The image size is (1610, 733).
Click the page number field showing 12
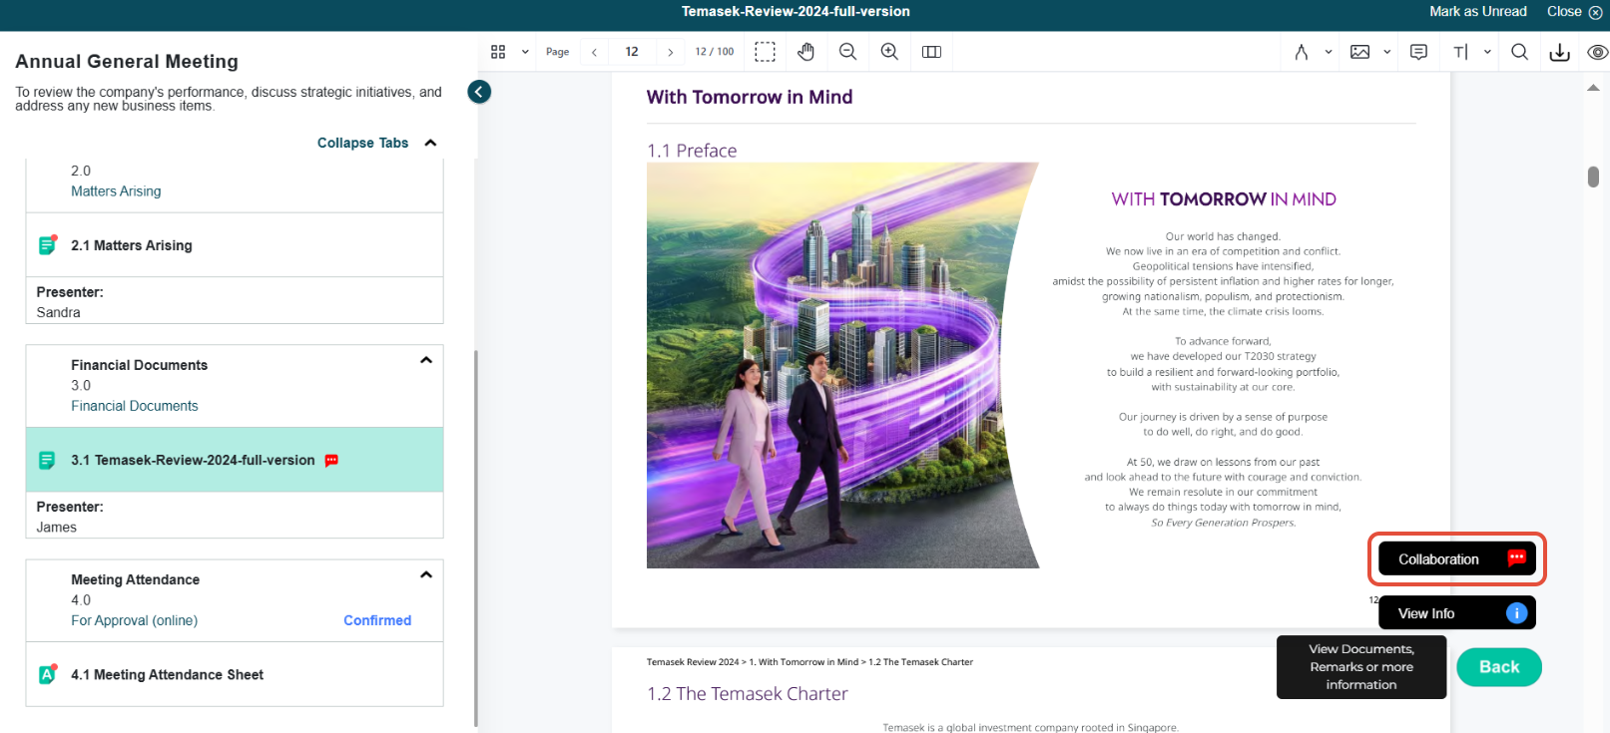pos(632,52)
